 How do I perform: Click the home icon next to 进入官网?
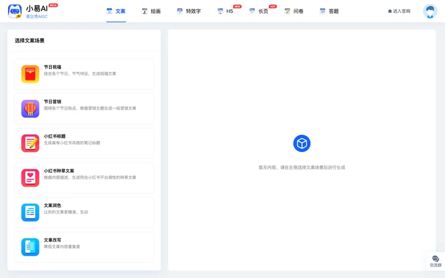click(x=389, y=11)
